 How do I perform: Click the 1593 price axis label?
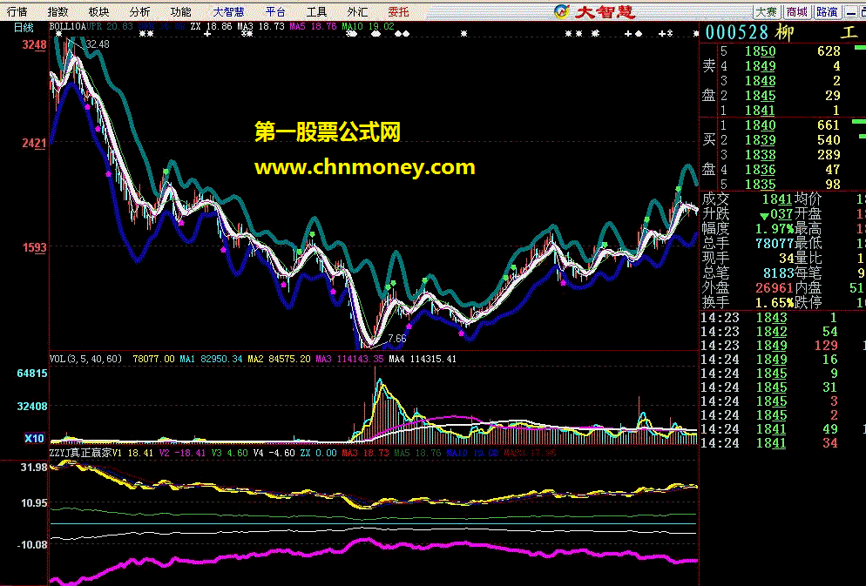point(34,247)
